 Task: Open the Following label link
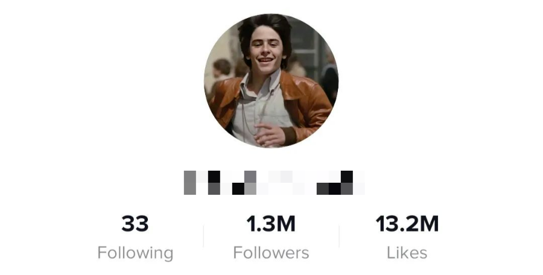click(x=135, y=253)
